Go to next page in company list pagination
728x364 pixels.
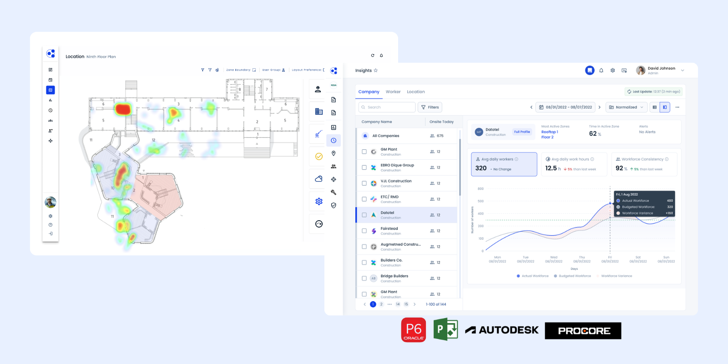[x=415, y=304]
